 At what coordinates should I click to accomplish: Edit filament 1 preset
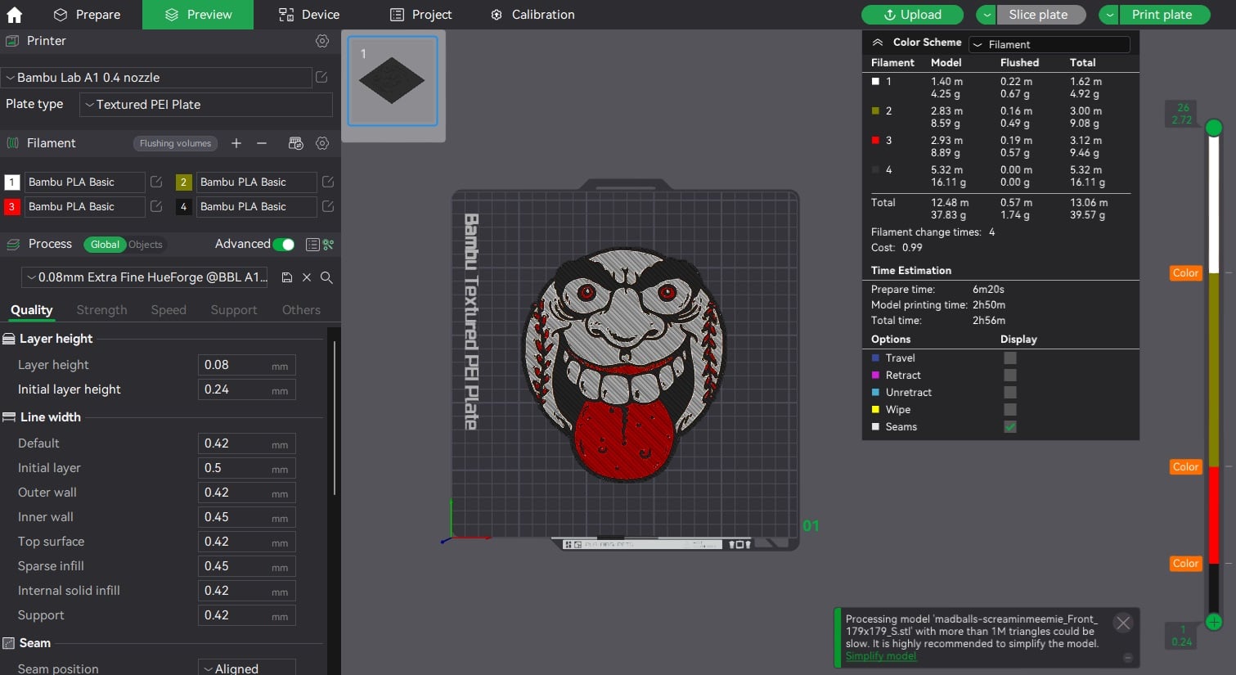pyautogui.click(x=156, y=182)
